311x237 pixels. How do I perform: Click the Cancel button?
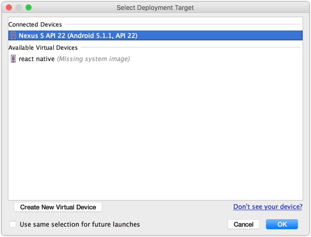coord(244,224)
